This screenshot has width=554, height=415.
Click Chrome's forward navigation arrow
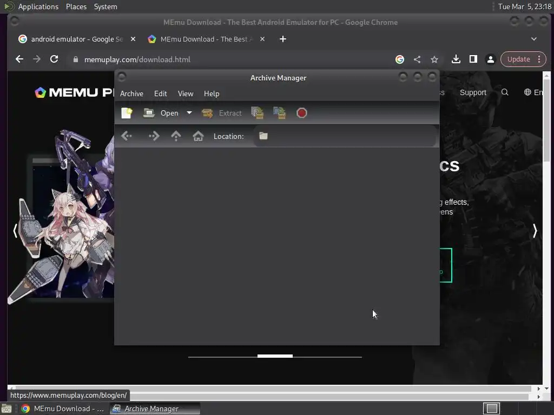point(37,59)
